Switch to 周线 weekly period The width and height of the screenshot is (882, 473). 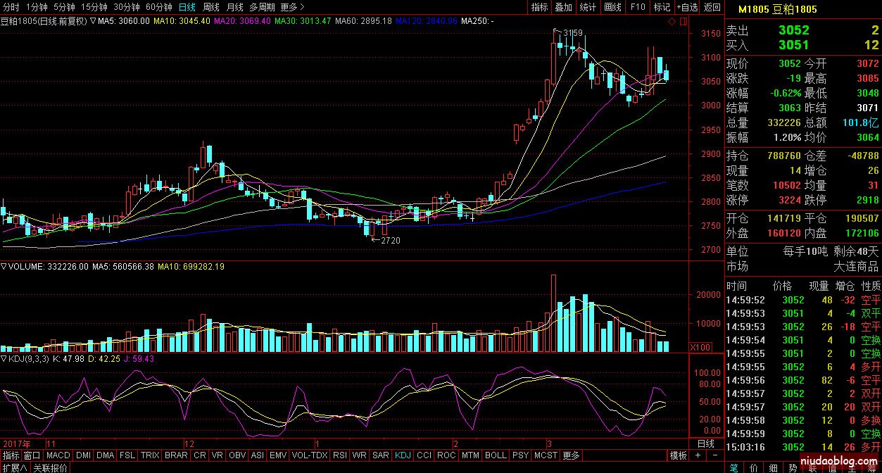(211, 7)
